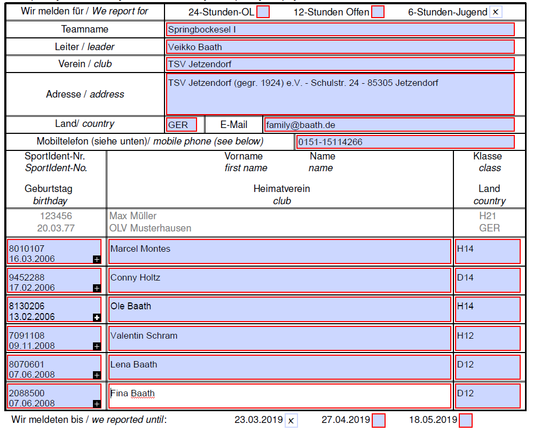Tick the 27.04.2019 deadline checkbox

[379, 421]
